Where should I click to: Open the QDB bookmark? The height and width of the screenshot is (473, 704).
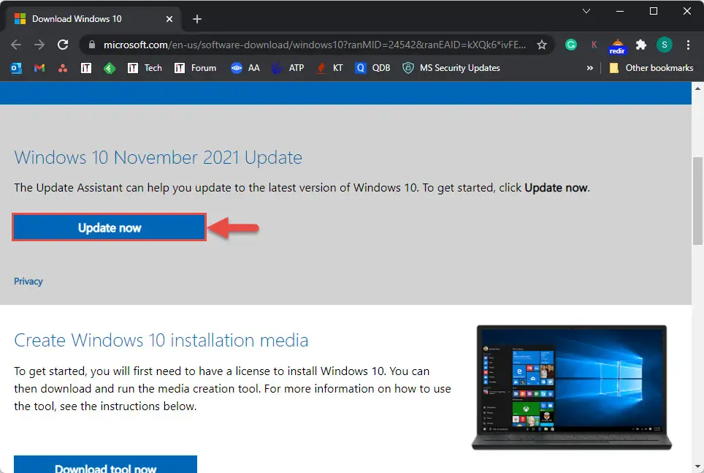(x=372, y=68)
